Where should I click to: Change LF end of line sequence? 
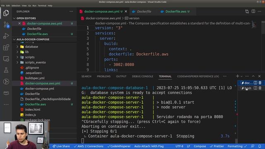click(188, 146)
